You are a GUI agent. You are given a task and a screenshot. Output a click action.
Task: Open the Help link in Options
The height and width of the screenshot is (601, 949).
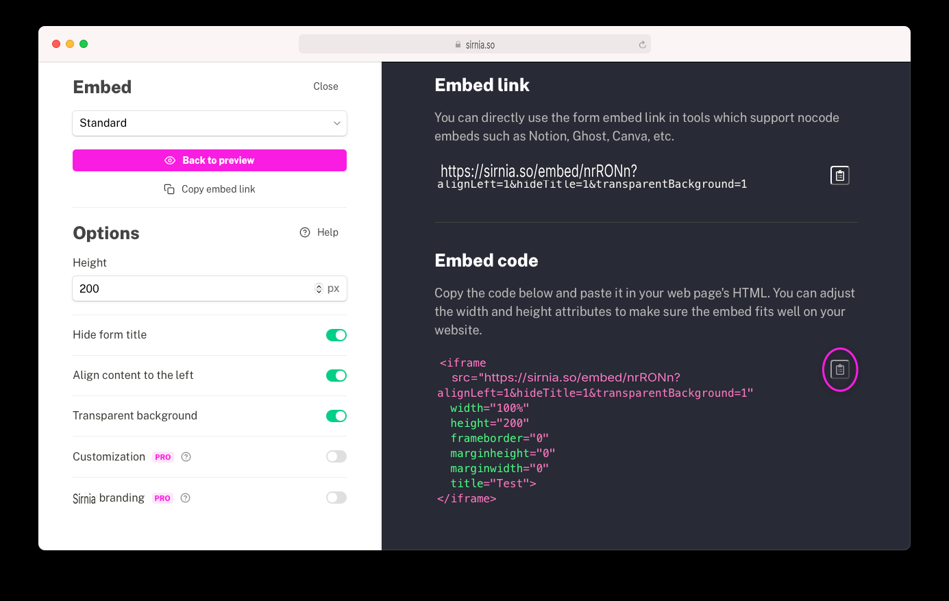pos(319,232)
